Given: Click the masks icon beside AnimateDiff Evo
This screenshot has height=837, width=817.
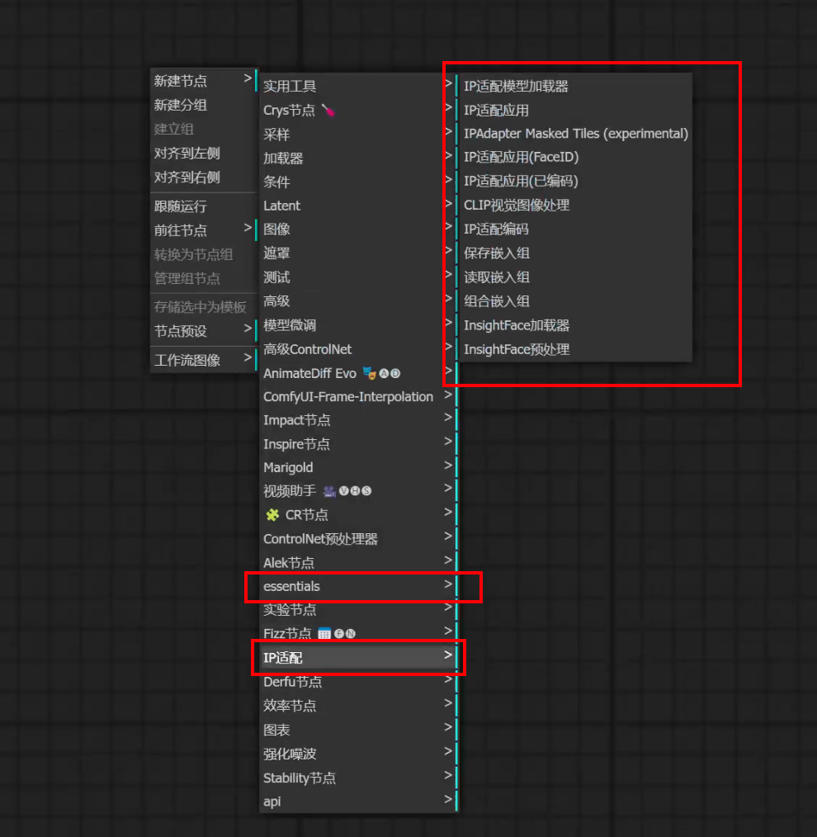Looking at the screenshot, I should tap(369, 373).
